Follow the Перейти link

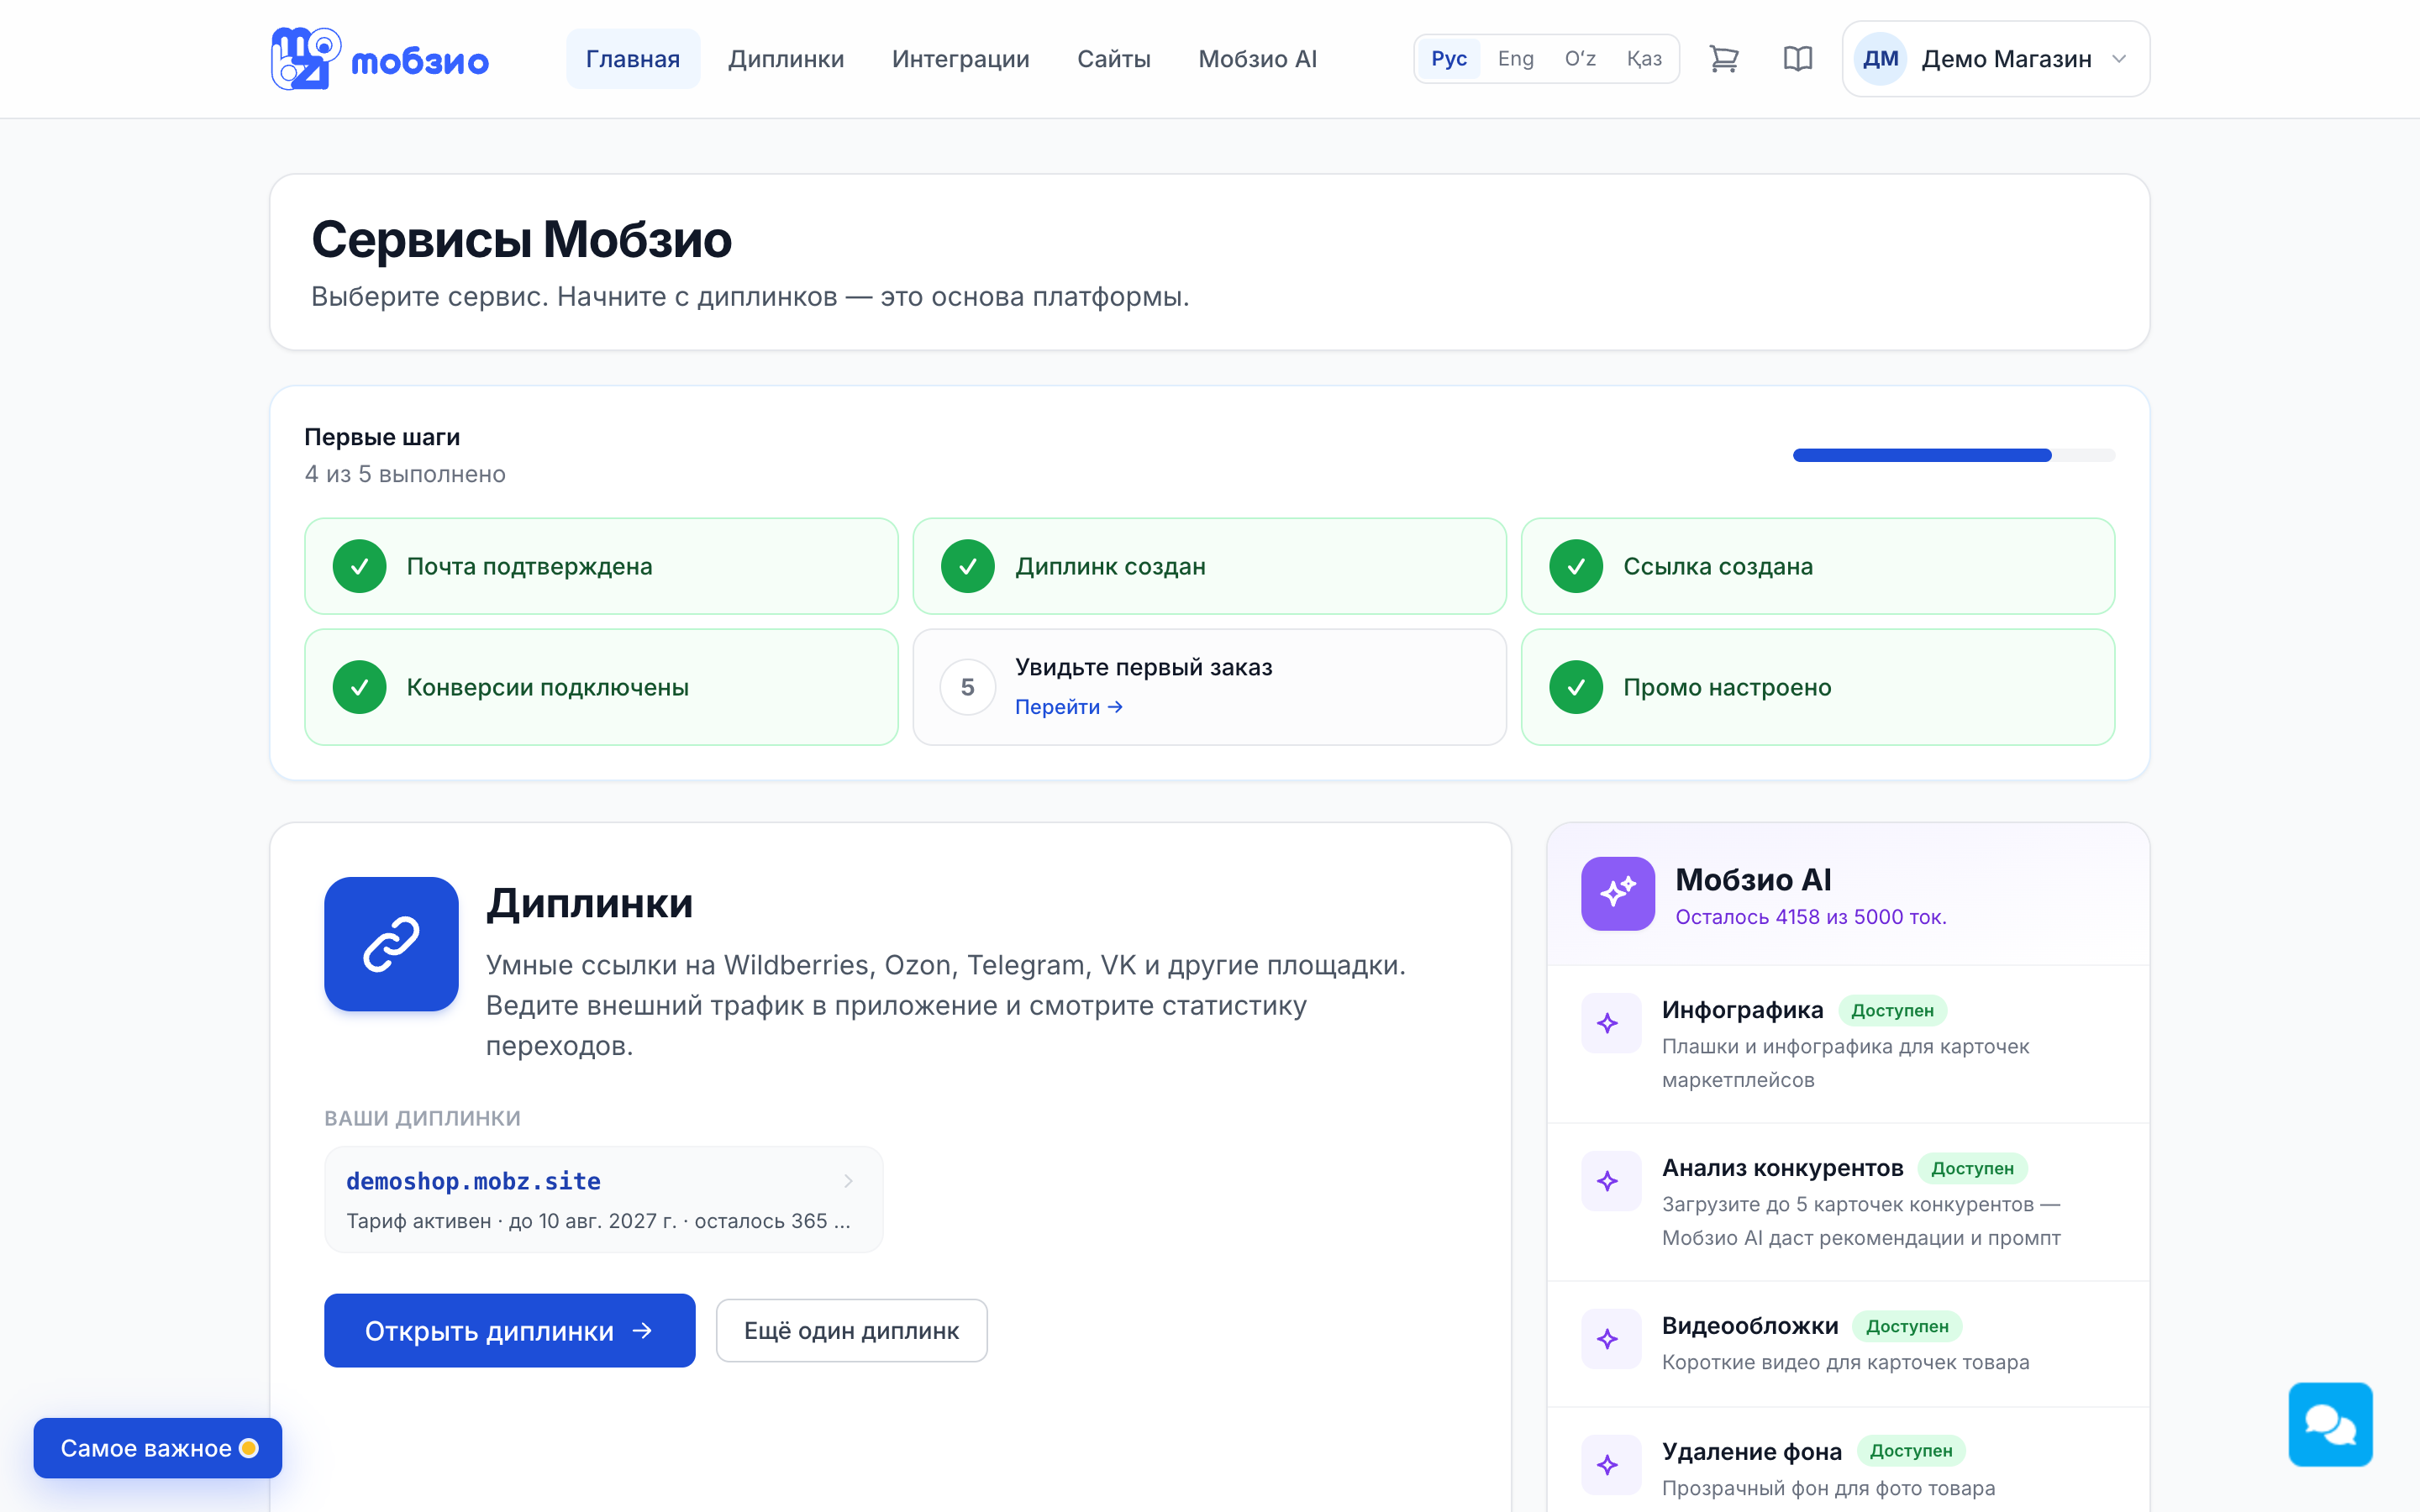coord(1069,707)
